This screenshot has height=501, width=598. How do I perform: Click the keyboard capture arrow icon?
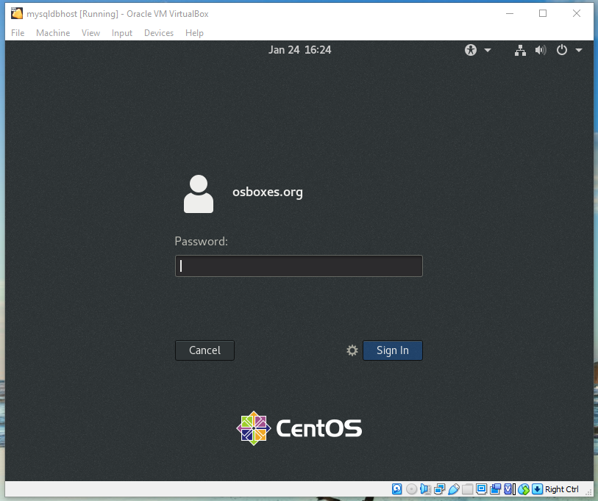click(537, 489)
